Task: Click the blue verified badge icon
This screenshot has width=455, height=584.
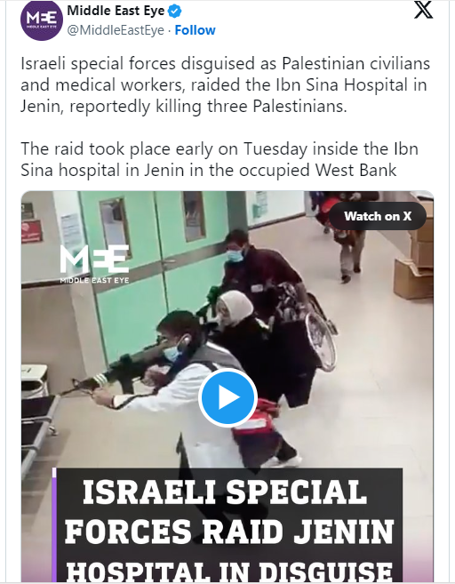Action: [x=175, y=12]
